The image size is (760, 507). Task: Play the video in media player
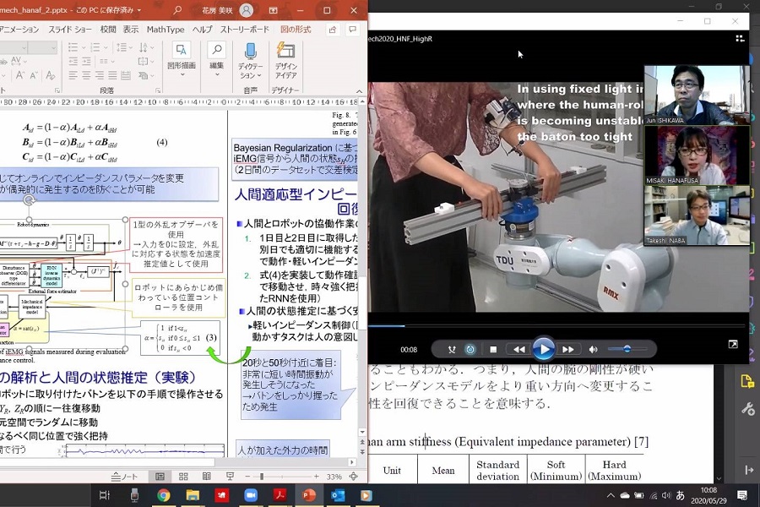543,349
